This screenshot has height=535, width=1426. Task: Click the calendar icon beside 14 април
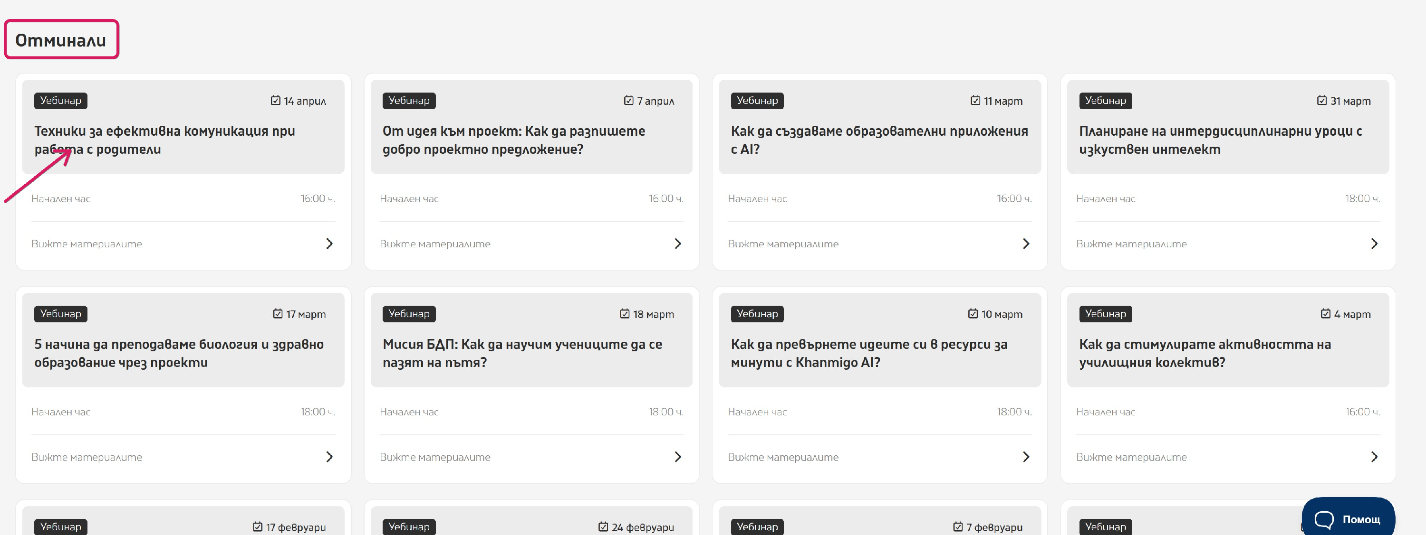point(275,101)
